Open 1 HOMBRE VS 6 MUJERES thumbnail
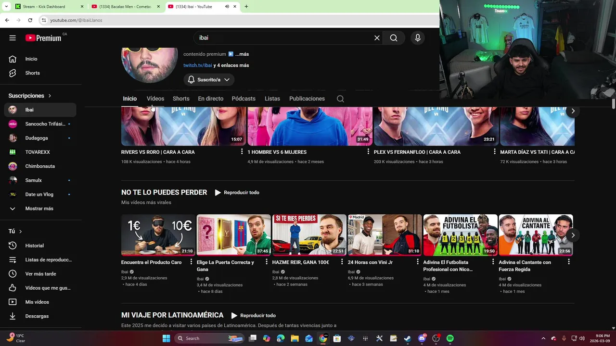This screenshot has width=616, height=346. coord(310,126)
